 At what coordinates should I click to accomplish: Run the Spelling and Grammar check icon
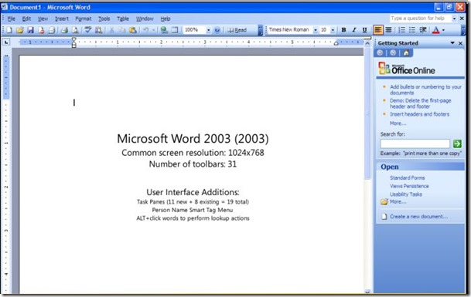tap(88, 30)
